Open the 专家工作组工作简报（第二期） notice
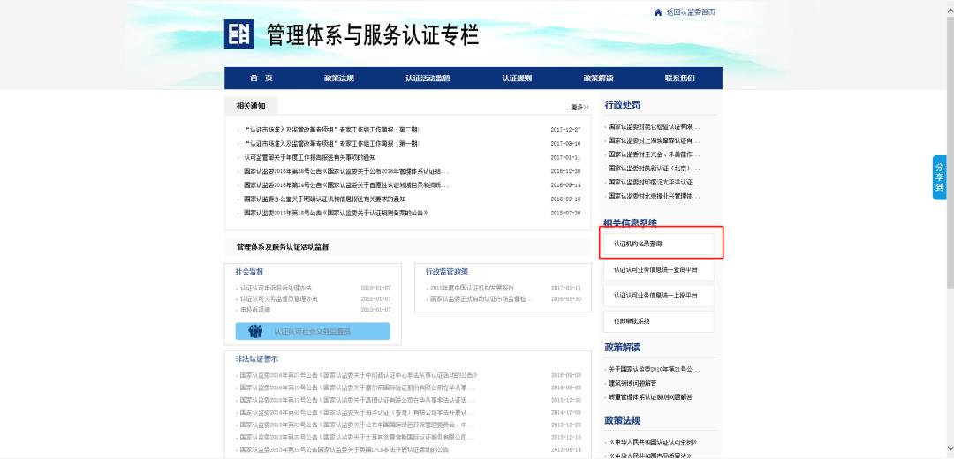 [331, 130]
